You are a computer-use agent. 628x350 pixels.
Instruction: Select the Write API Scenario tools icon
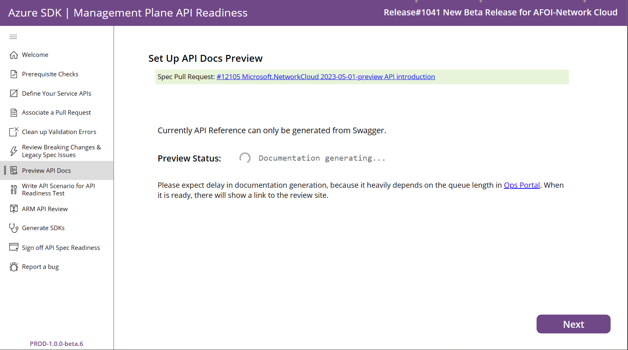pos(13,189)
